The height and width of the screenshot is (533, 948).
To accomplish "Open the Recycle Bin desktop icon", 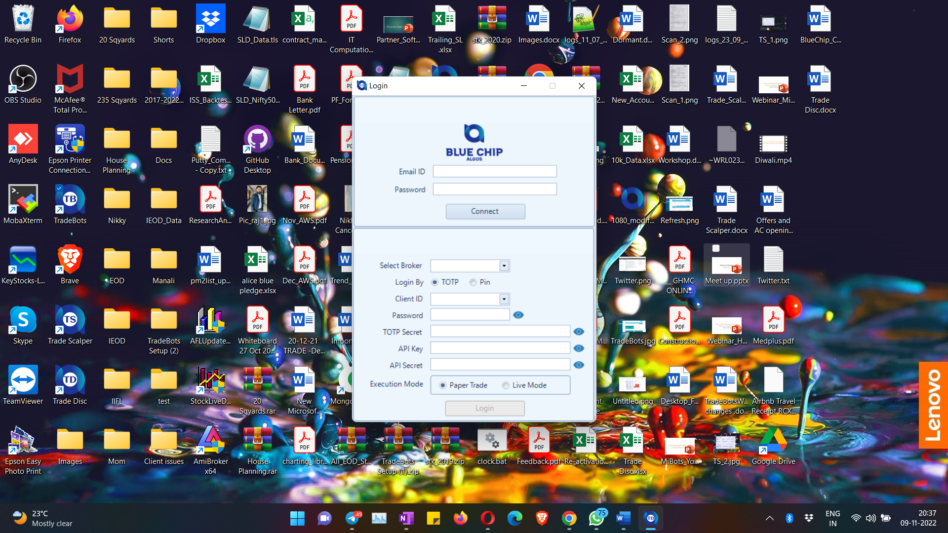I will 23,25.
